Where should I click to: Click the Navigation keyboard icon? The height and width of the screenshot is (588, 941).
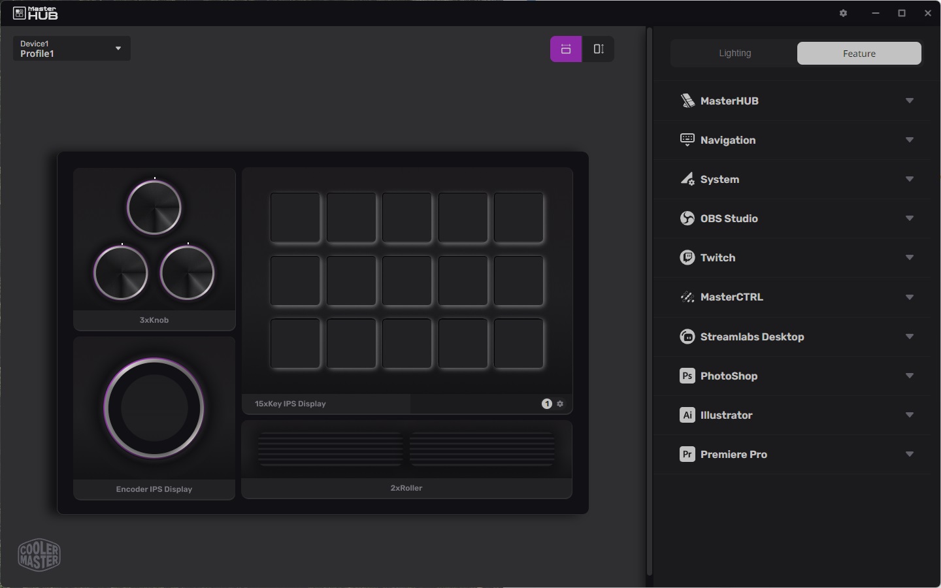(x=687, y=140)
